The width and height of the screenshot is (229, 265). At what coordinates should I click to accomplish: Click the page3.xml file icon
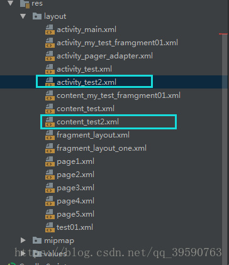(x=50, y=188)
